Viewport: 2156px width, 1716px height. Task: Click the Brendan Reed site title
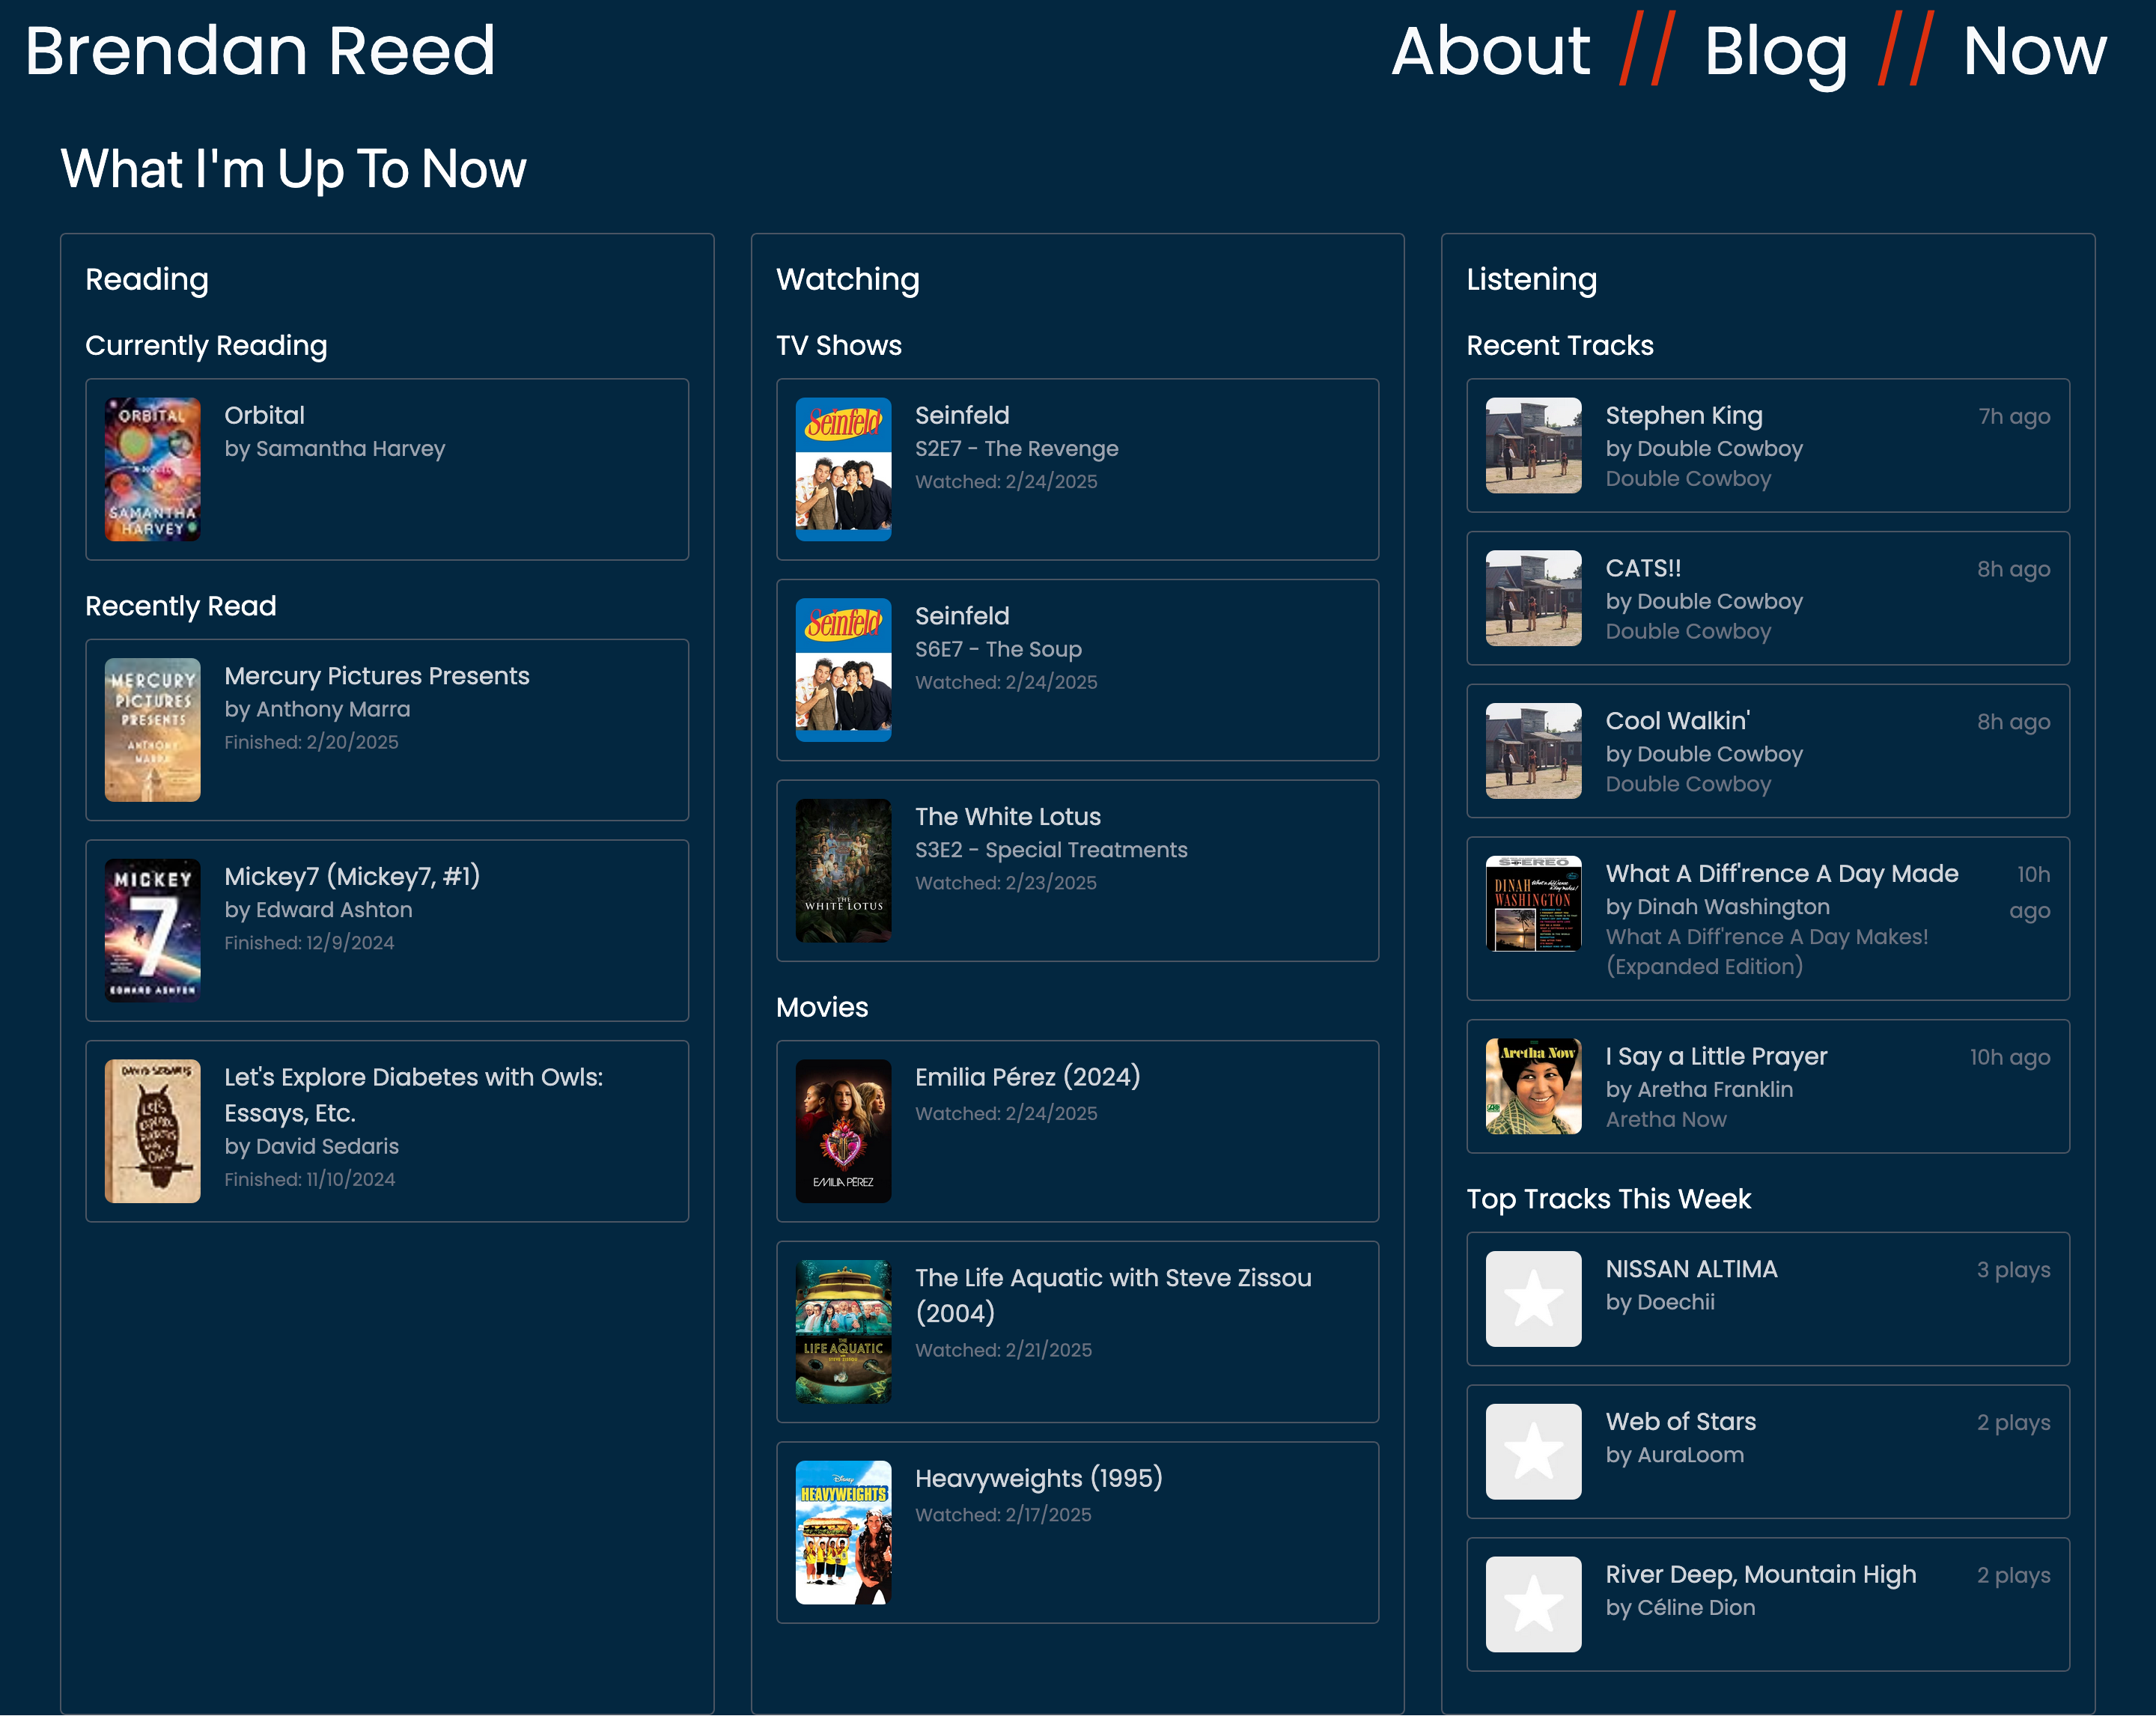tap(260, 51)
